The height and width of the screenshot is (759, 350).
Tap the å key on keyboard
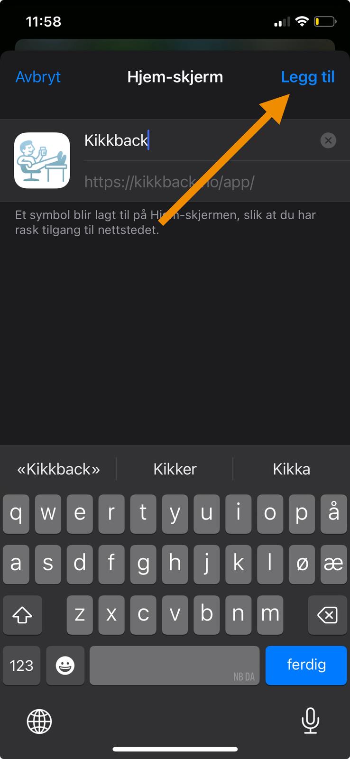[333, 514]
